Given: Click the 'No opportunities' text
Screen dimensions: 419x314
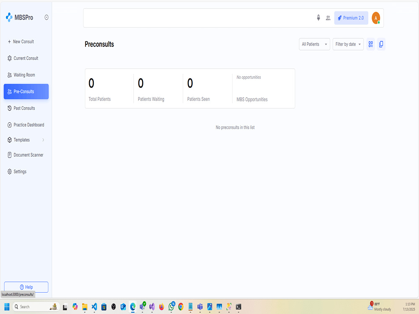Looking at the screenshot, I should [x=248, y=77].
